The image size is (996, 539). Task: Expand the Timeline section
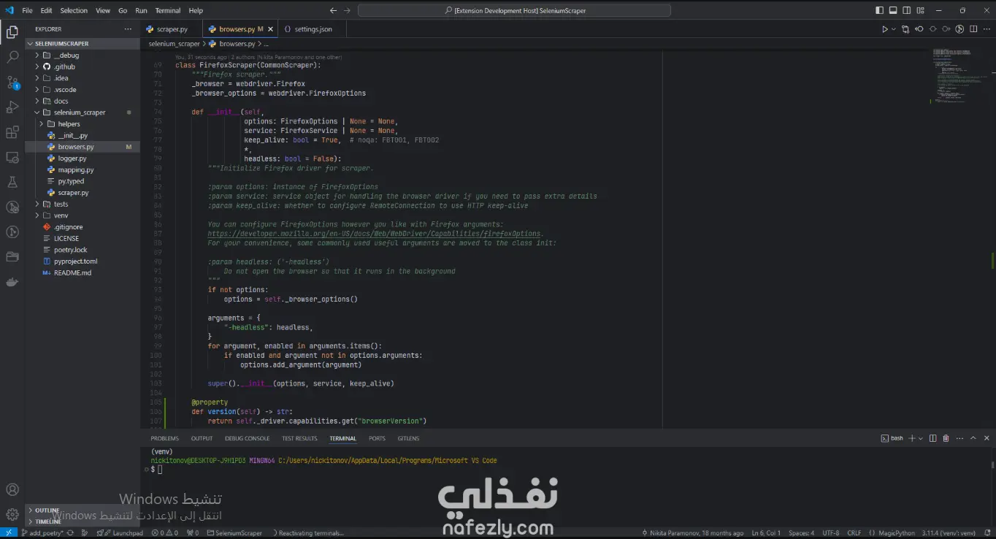point(48,521)
